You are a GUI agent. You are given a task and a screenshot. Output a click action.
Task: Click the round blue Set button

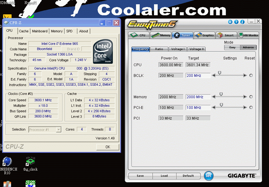209,176
